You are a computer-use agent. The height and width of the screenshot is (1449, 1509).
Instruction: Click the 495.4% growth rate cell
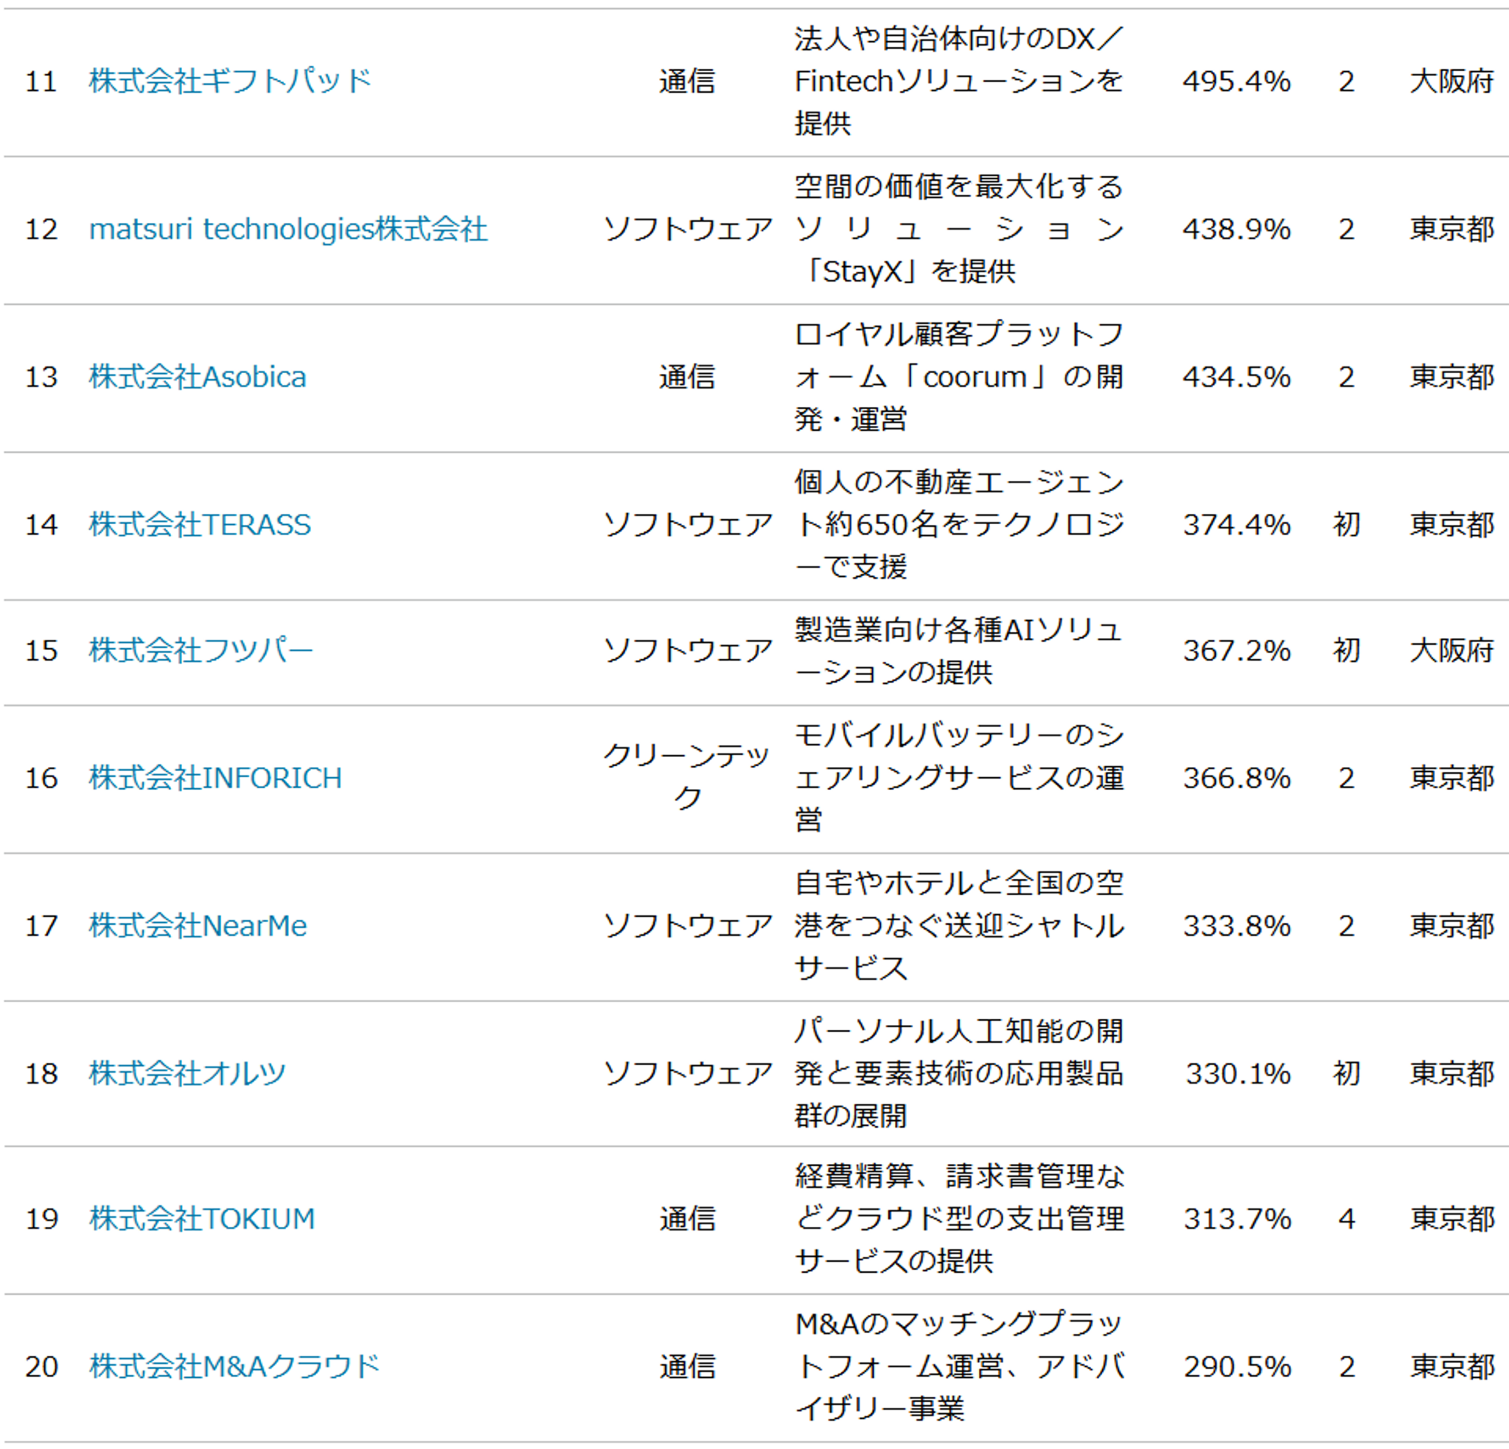click(x=1236, y=81)
